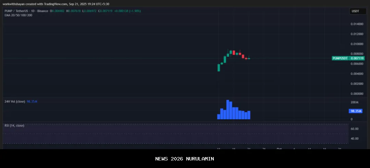
Task: Select the 24H Vol (close) indicator legend
Action: [x=15, y=102]
